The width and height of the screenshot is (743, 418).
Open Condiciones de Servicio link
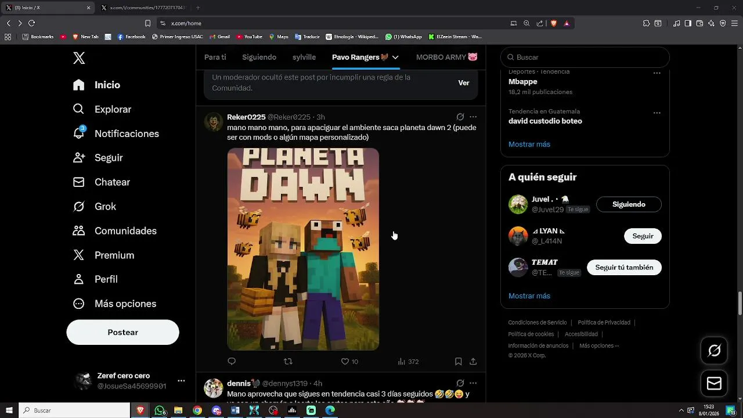coord(538,322)
